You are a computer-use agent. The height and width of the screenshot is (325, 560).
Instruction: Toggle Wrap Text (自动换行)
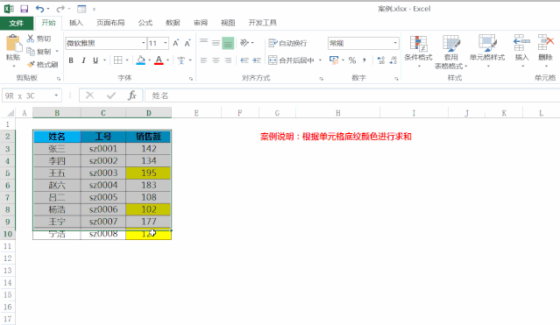point(287,43)
